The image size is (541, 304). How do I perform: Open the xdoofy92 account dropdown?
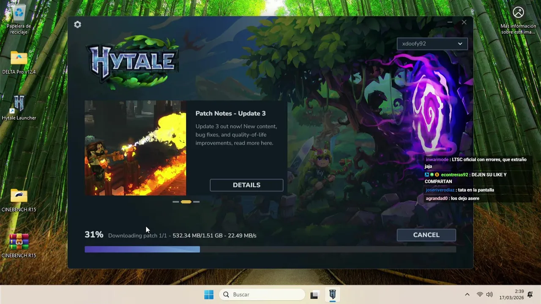(432, 43)
